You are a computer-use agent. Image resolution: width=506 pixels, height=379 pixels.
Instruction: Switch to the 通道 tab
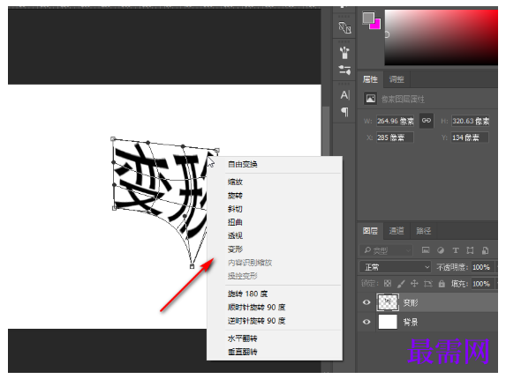tap(396, 231)
